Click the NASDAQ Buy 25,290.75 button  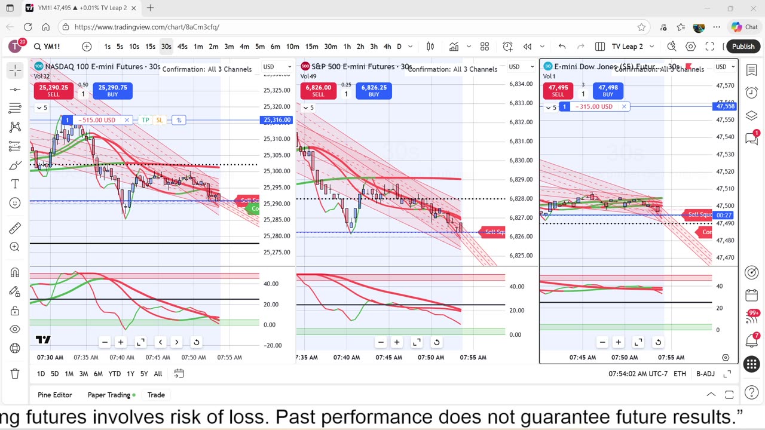(x=112, y=91)
